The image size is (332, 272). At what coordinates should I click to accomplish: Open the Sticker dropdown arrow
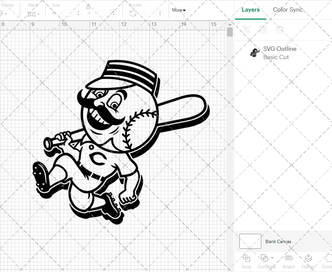6,14
